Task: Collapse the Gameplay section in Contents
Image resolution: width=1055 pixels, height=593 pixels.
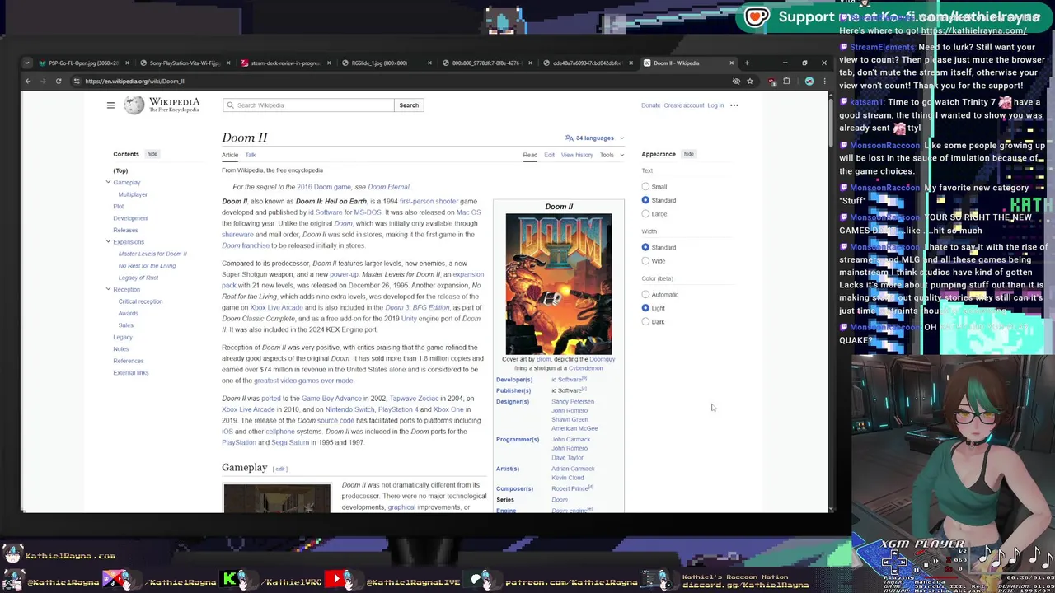Action: (x=108, y=182)
